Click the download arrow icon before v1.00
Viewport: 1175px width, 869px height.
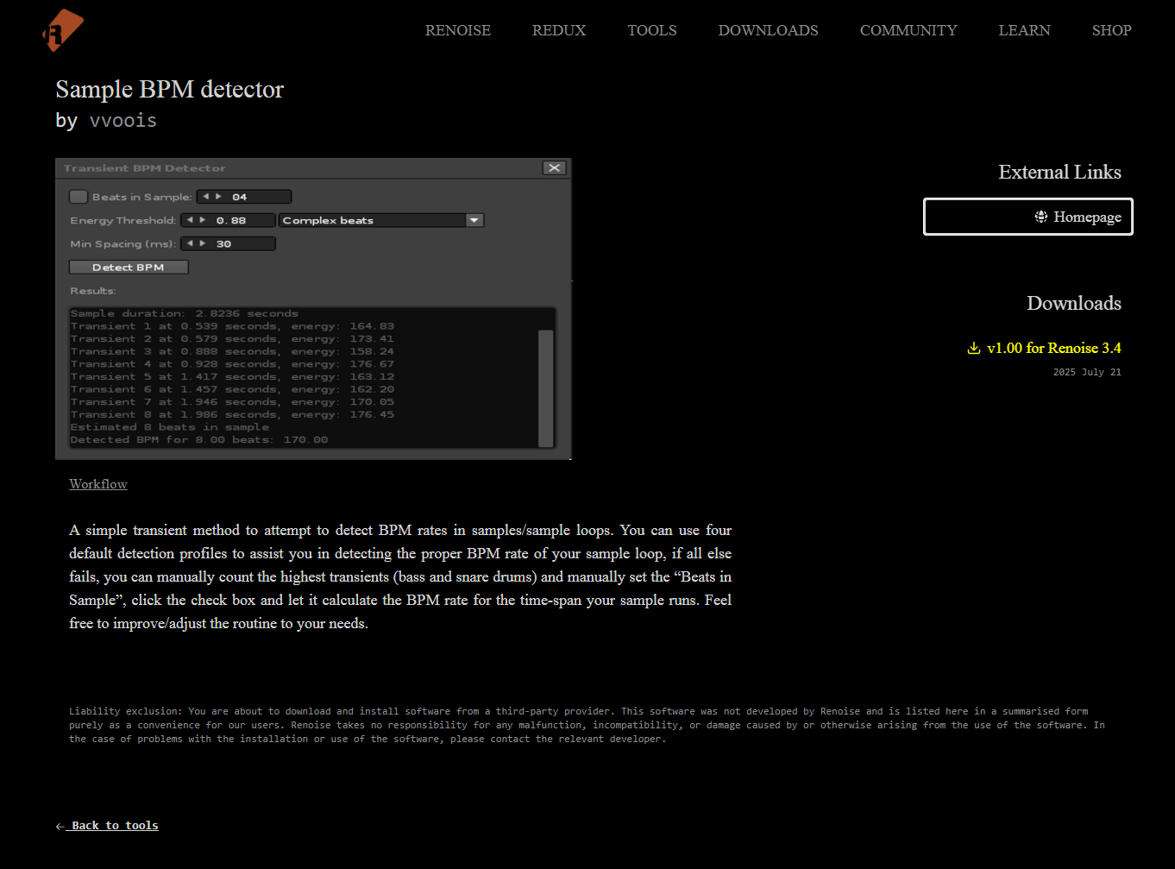tap(974, 348)
